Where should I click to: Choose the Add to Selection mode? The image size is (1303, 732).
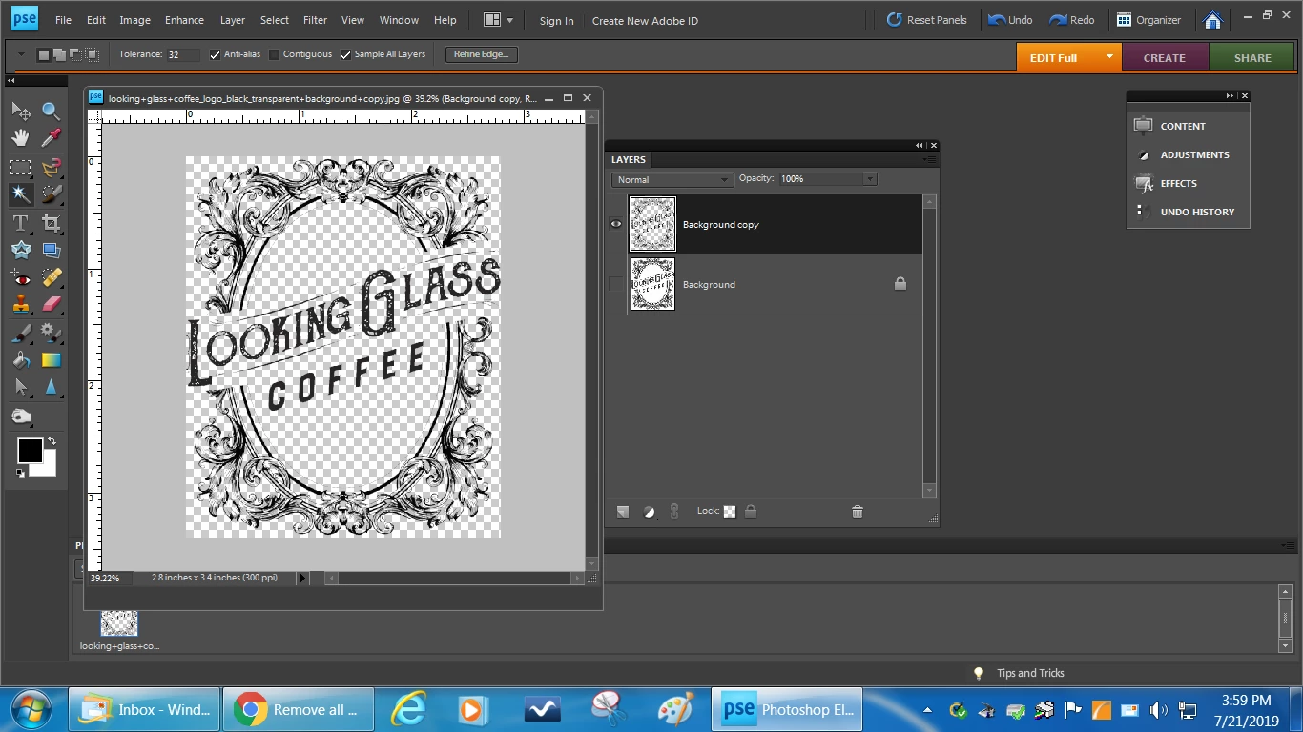tap(60, 55)
